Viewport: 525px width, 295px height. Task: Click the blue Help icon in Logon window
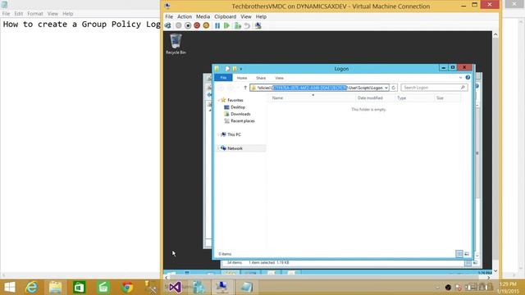point(468,78)
